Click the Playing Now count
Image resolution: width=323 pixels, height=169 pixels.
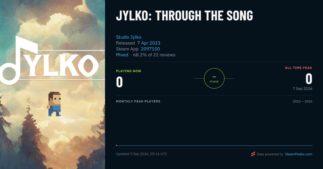click(120, 82)
